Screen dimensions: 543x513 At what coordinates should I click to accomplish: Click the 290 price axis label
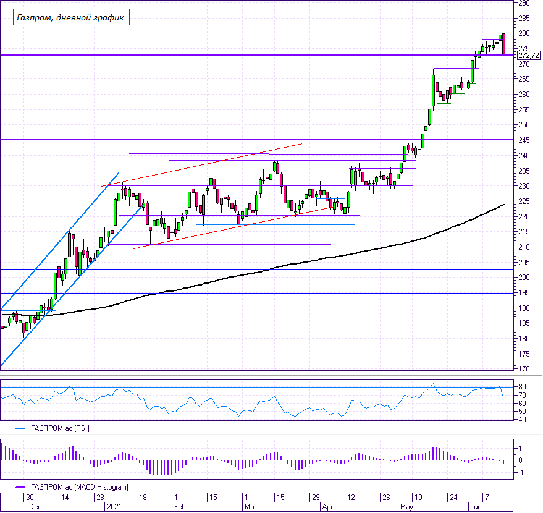pyautogui.click(x=524, y=3)
